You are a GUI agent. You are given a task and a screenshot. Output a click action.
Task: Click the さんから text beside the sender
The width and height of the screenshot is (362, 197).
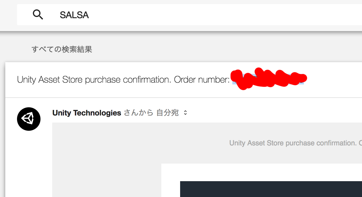coord(138,113)
